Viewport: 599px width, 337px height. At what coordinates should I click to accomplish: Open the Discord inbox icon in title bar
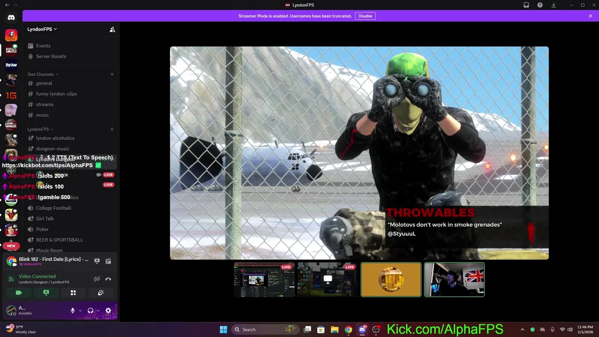526,5
